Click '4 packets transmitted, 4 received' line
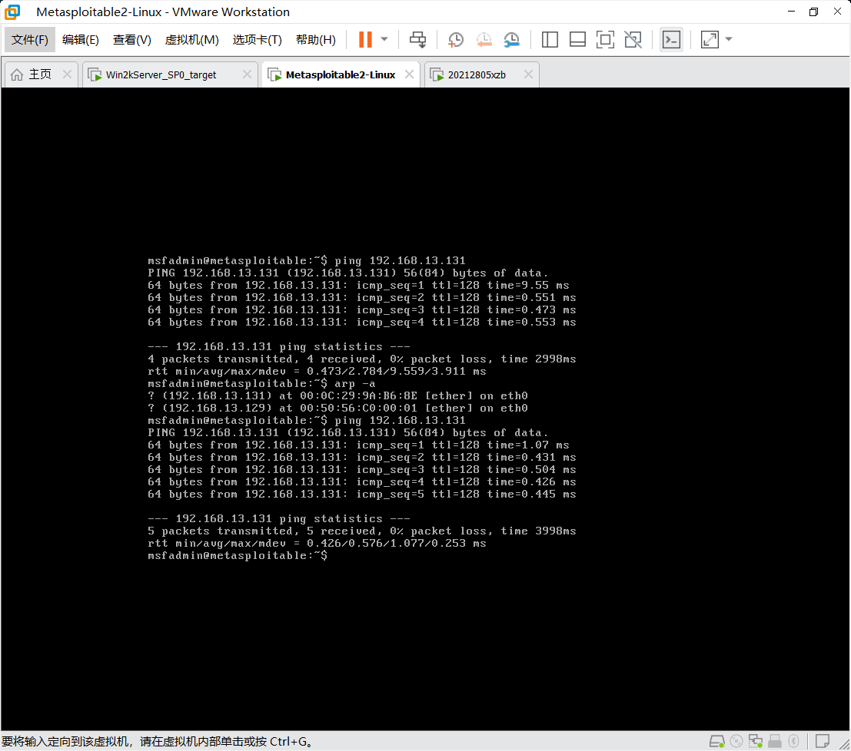Image resolution: width=851 pixels, height=751 pixels. tap(362, 359)
